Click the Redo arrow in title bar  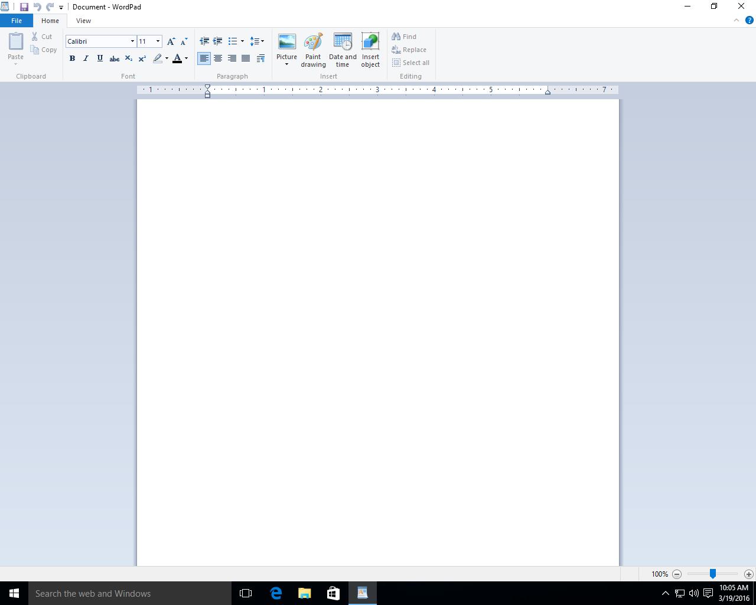pos(50,7)
